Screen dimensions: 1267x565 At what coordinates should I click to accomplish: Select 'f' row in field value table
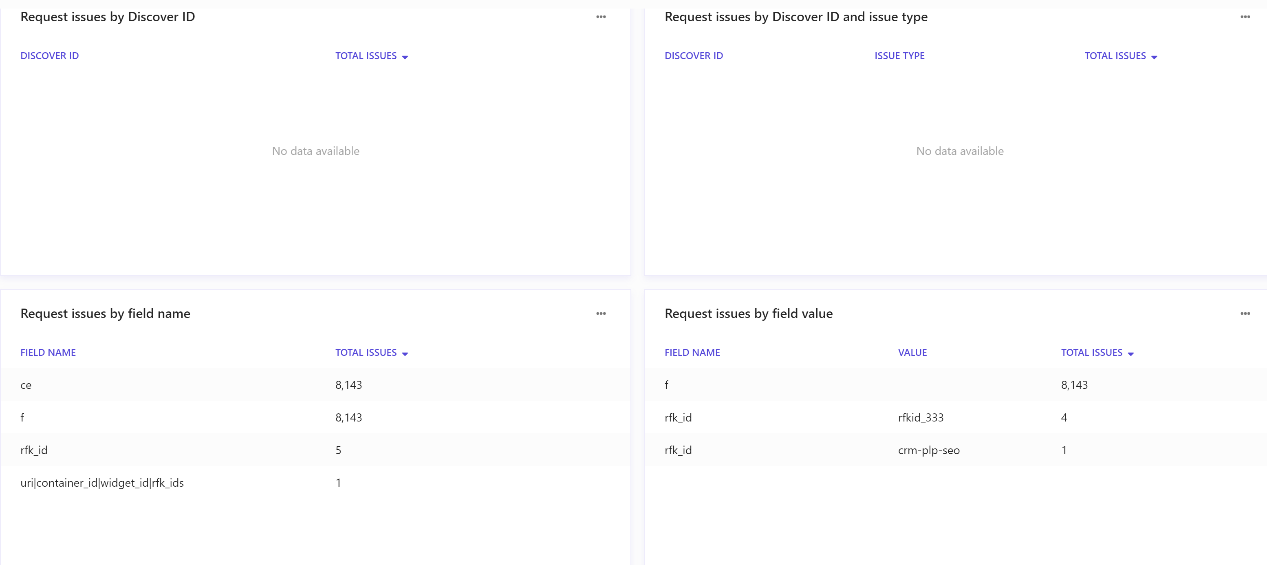(956, 385)
